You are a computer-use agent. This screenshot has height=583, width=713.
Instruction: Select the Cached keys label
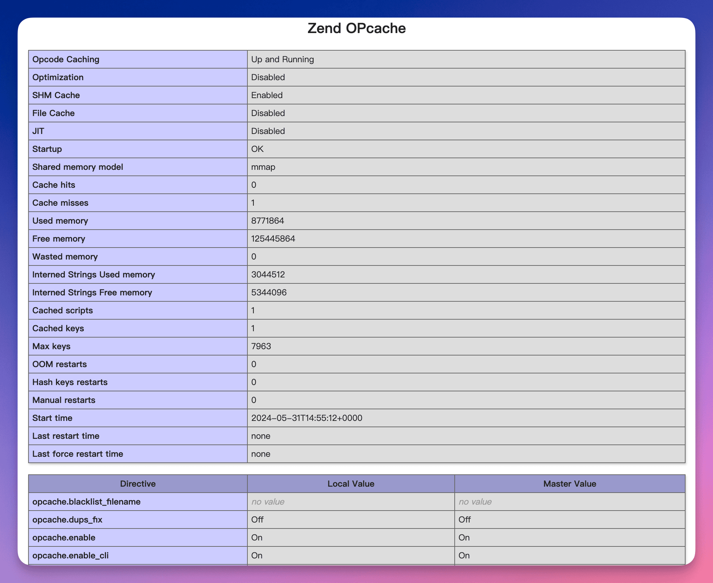pos(58,328)
